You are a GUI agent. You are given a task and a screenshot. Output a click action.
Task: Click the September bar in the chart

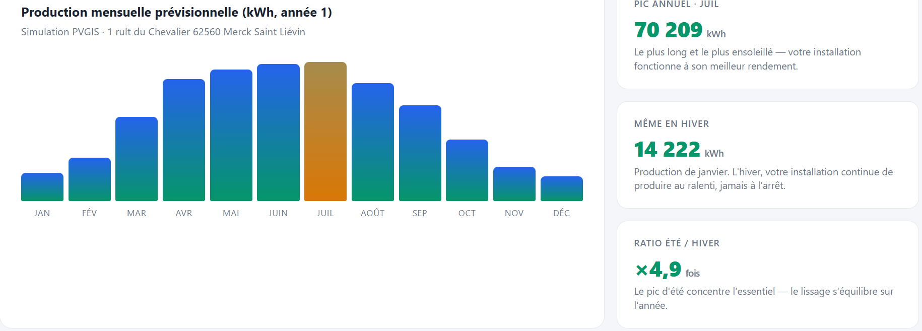click(420, 153)
